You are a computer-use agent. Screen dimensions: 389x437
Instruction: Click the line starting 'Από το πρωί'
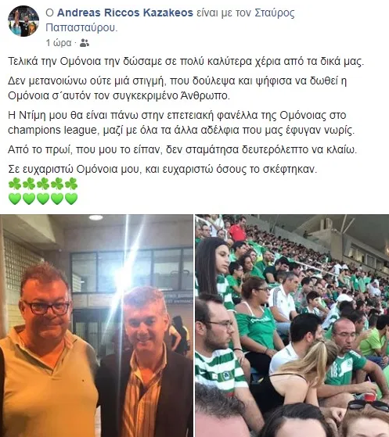click(182, 150)
